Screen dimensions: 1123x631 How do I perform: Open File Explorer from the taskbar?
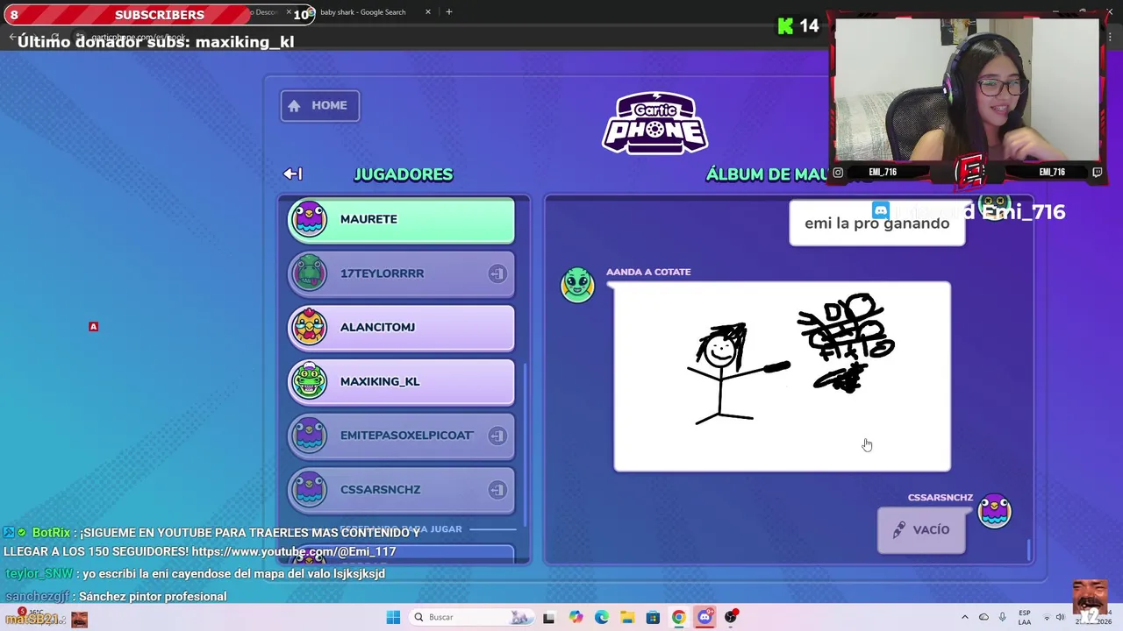pyautogui.click(x=627, y=618)
